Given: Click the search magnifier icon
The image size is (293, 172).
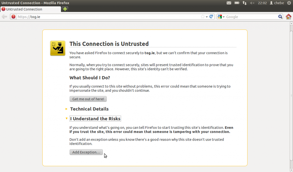Looking at the screenshot, I should [280, 17].
